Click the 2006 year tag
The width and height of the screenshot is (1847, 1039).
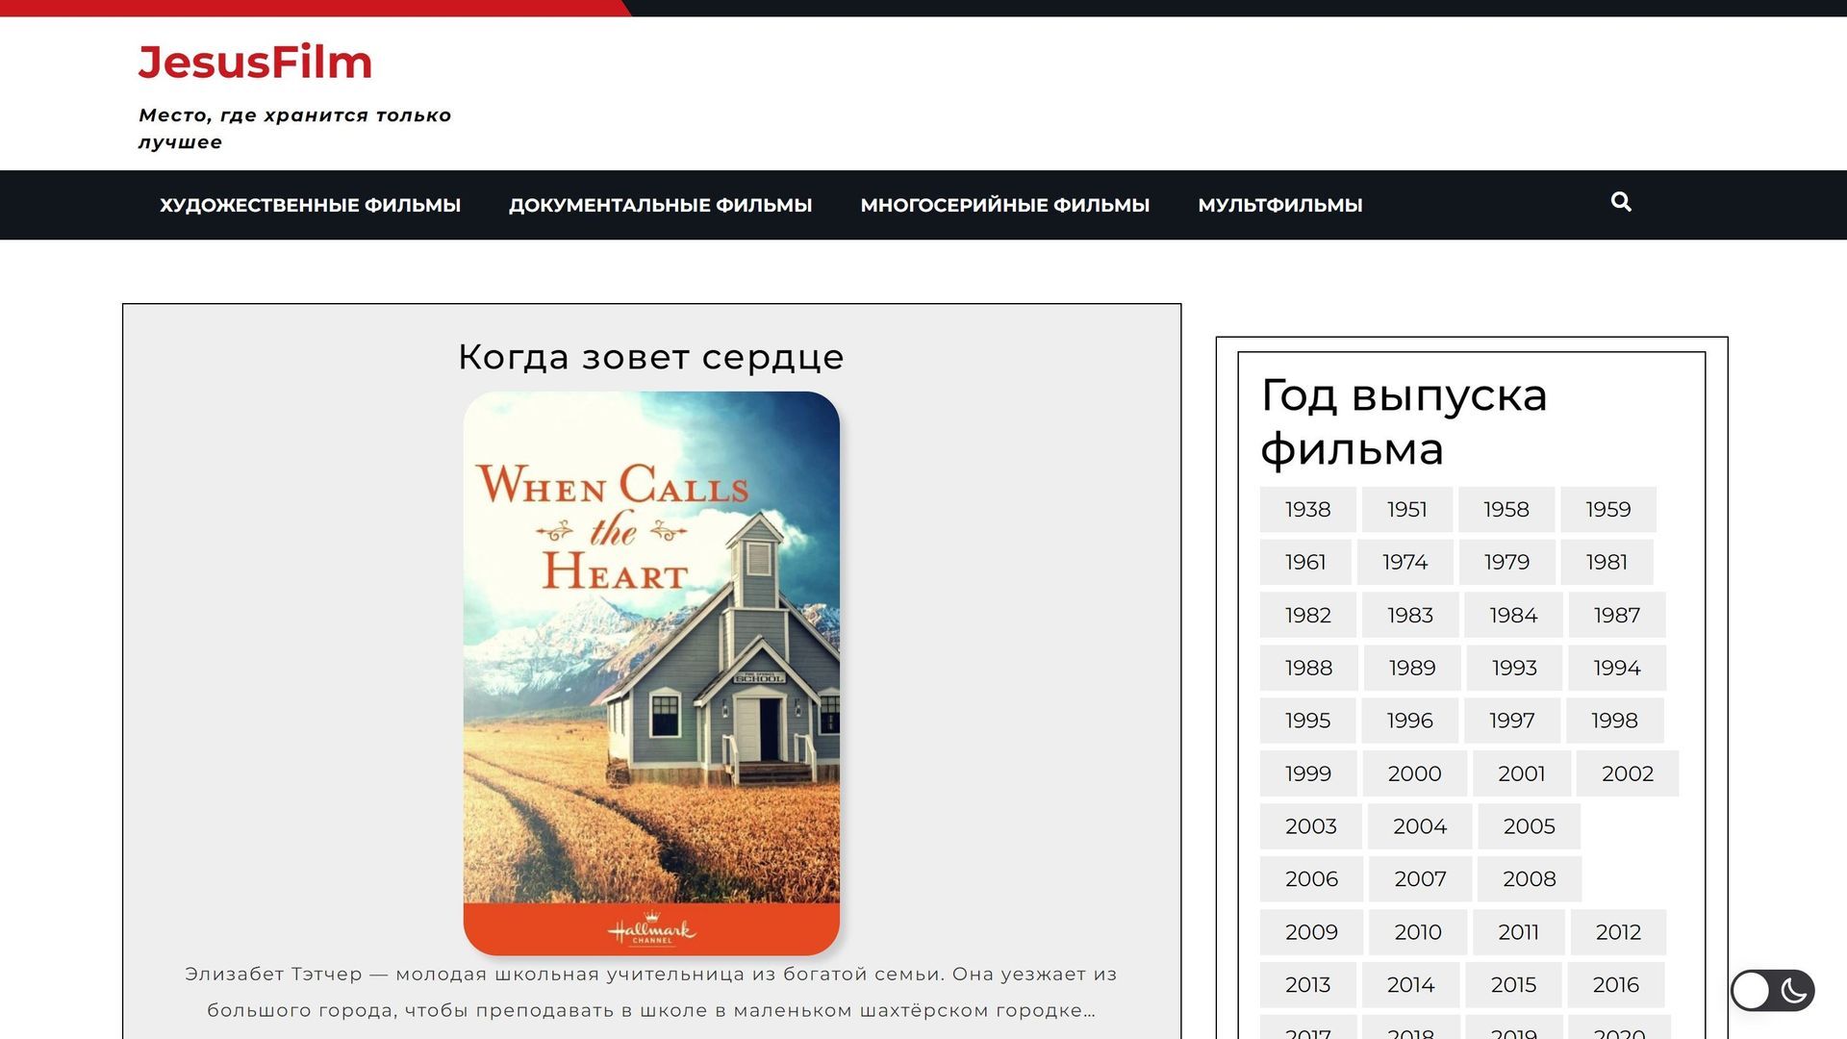point(1311,878)
